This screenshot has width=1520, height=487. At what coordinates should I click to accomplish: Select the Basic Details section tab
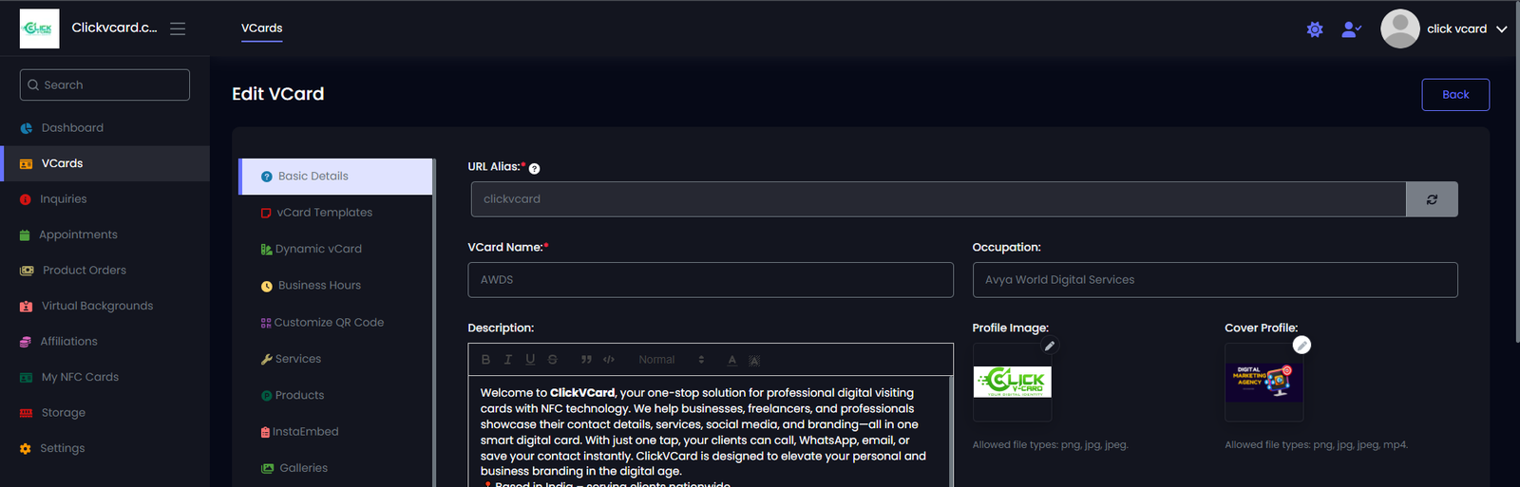pyautogui.click(x=336, y=177)
